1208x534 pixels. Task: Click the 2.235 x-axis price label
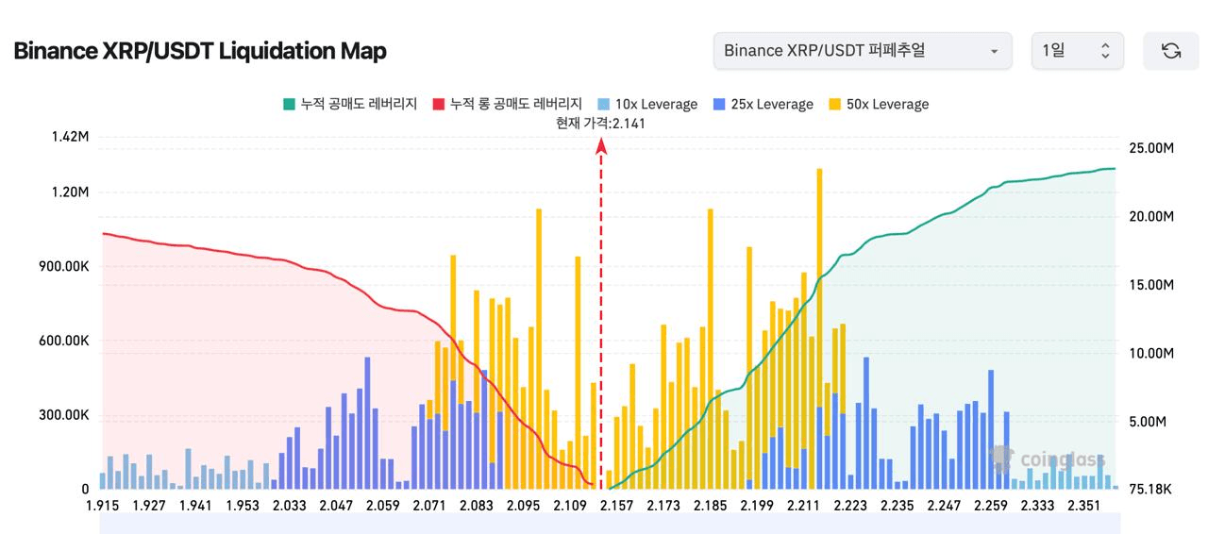tap(898, 506)
